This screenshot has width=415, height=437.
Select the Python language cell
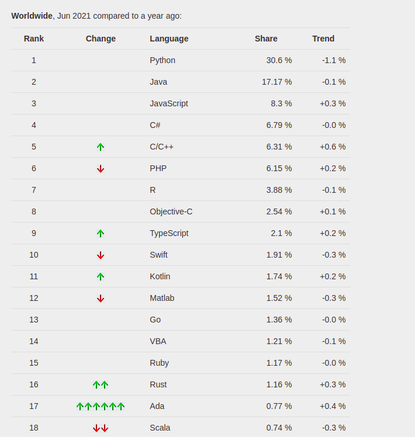(162, 60)
